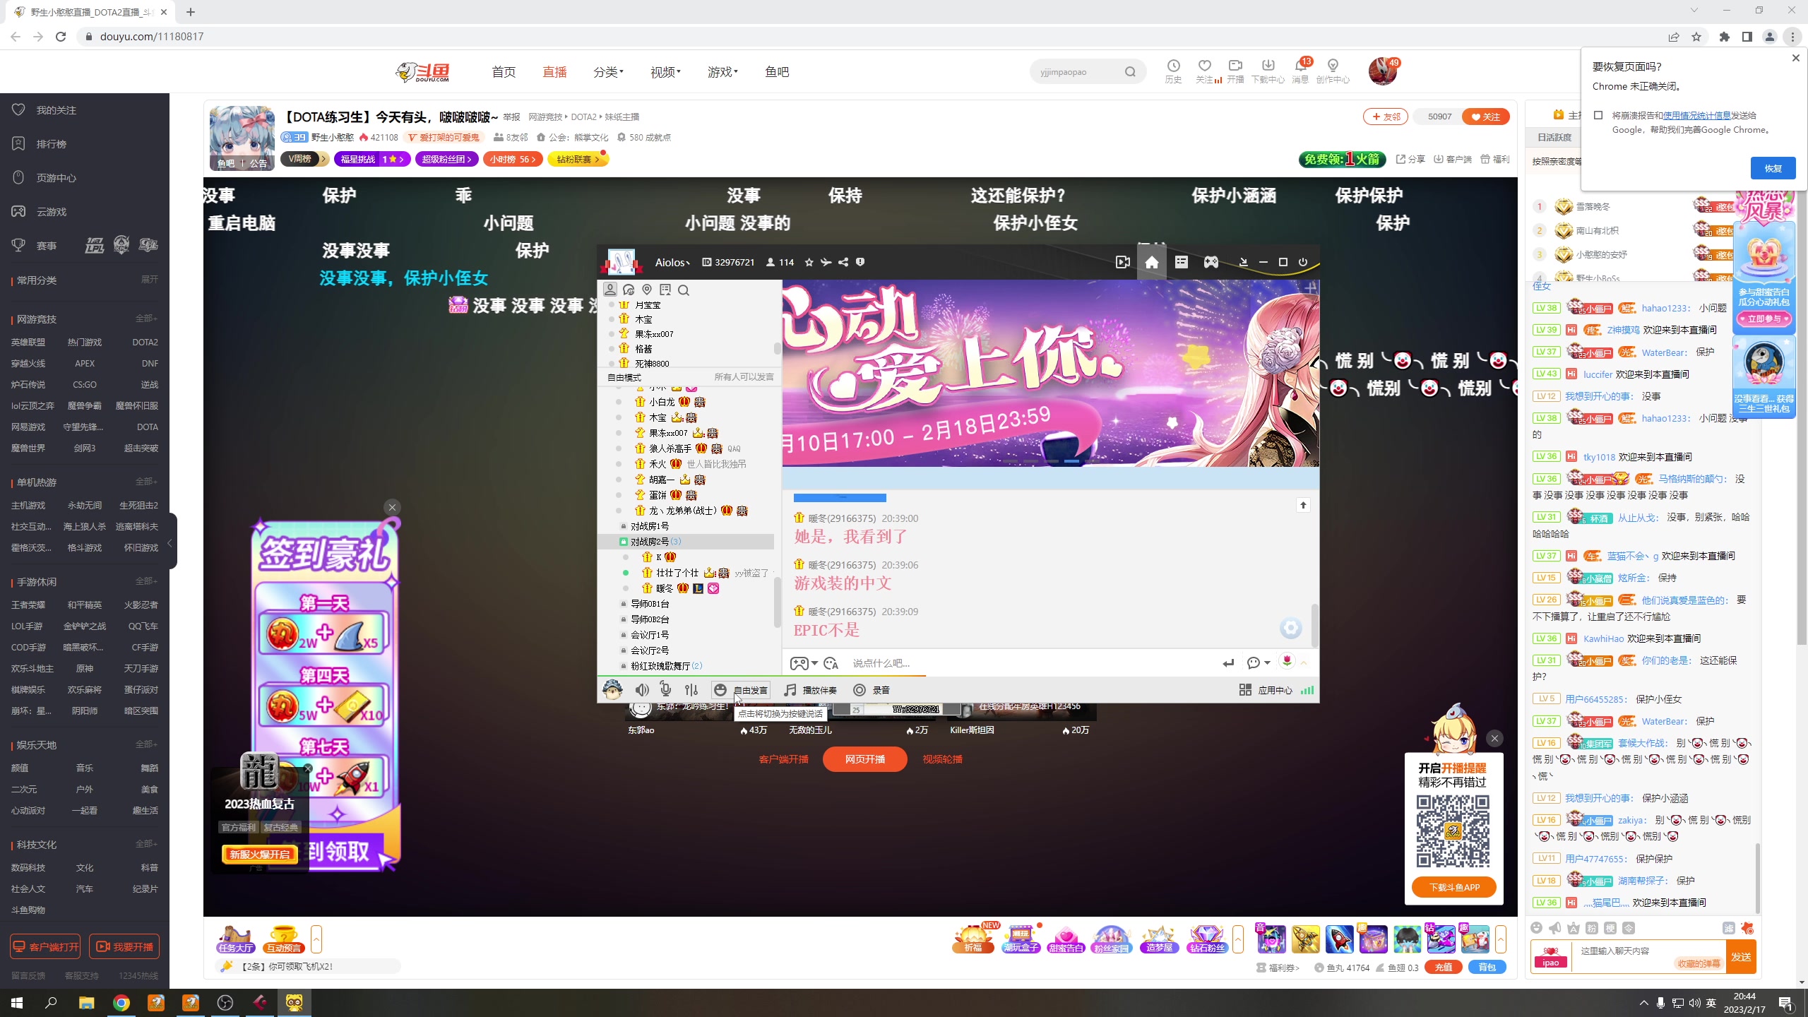Select the 对战房2号 channel room
This screenshot has width=1808, height=1017.
pyautogui.click(x=686, y=542)
